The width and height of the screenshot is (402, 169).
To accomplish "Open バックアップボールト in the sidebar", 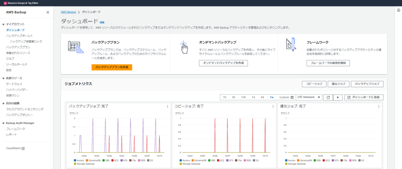I will click(19, 36).
